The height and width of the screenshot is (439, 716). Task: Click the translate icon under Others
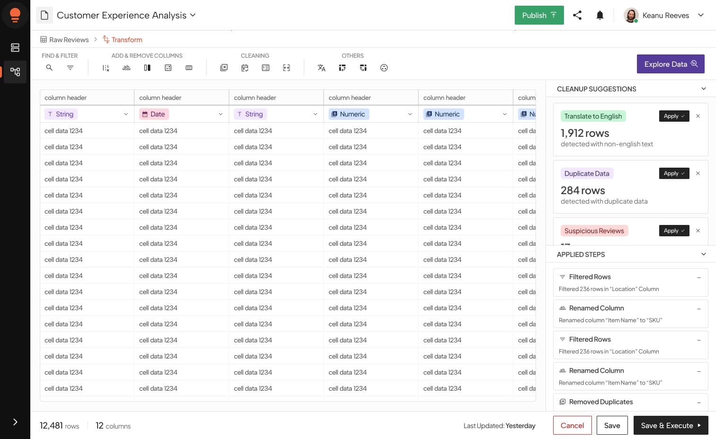coord(322,68)
